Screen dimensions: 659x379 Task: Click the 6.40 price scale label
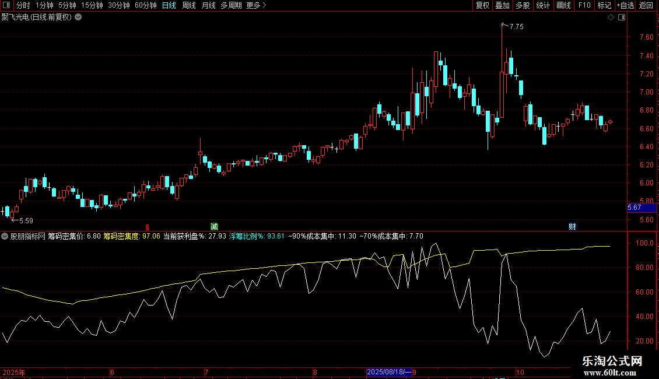click(x=646, y=146)
